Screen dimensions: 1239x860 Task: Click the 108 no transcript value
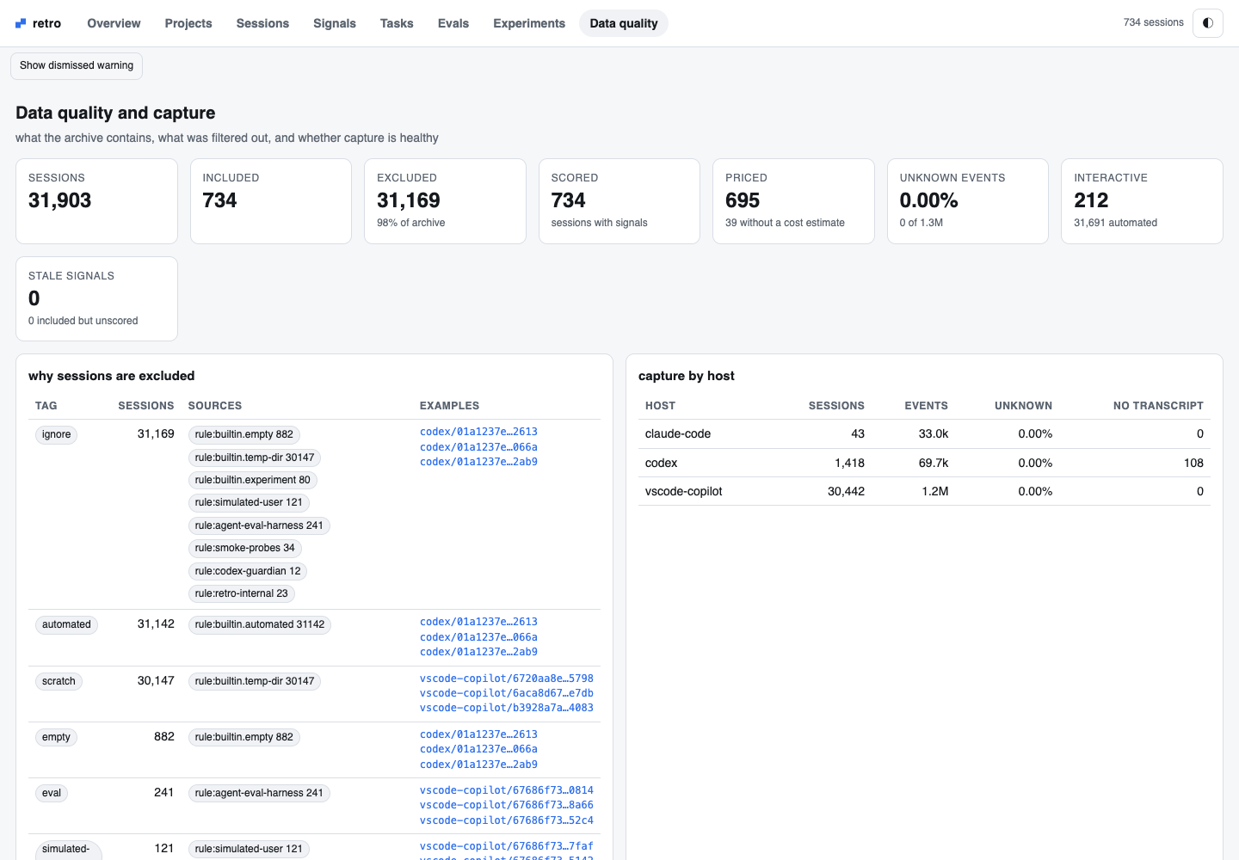(1193, 463)
